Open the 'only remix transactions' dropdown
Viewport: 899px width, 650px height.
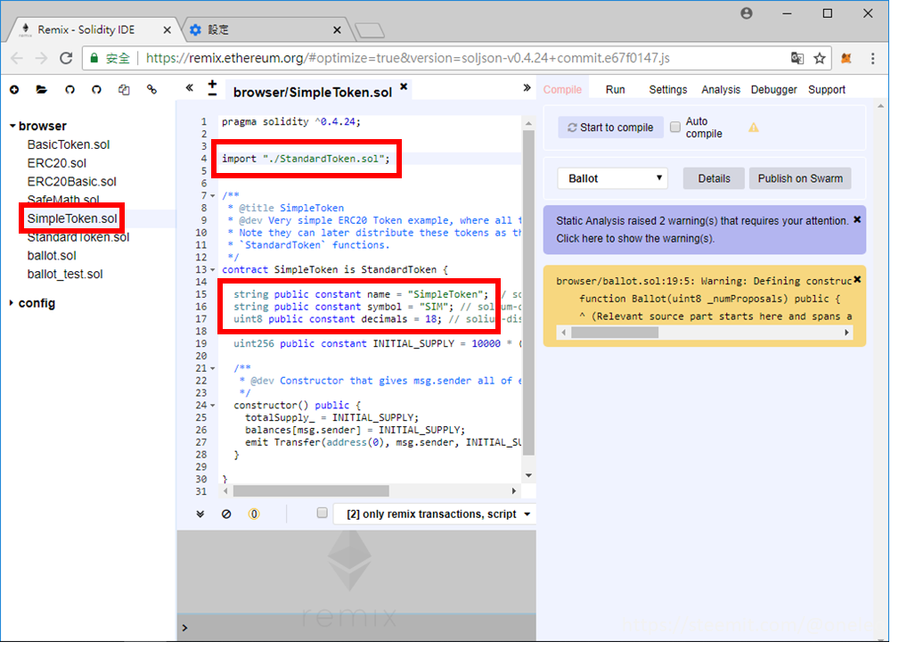point(435,514)
